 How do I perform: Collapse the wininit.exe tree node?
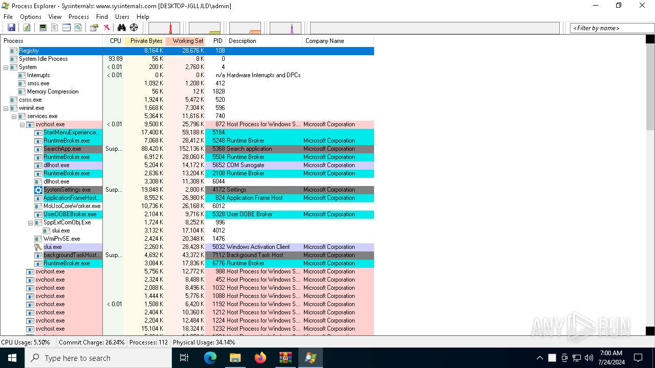[6, 108]
